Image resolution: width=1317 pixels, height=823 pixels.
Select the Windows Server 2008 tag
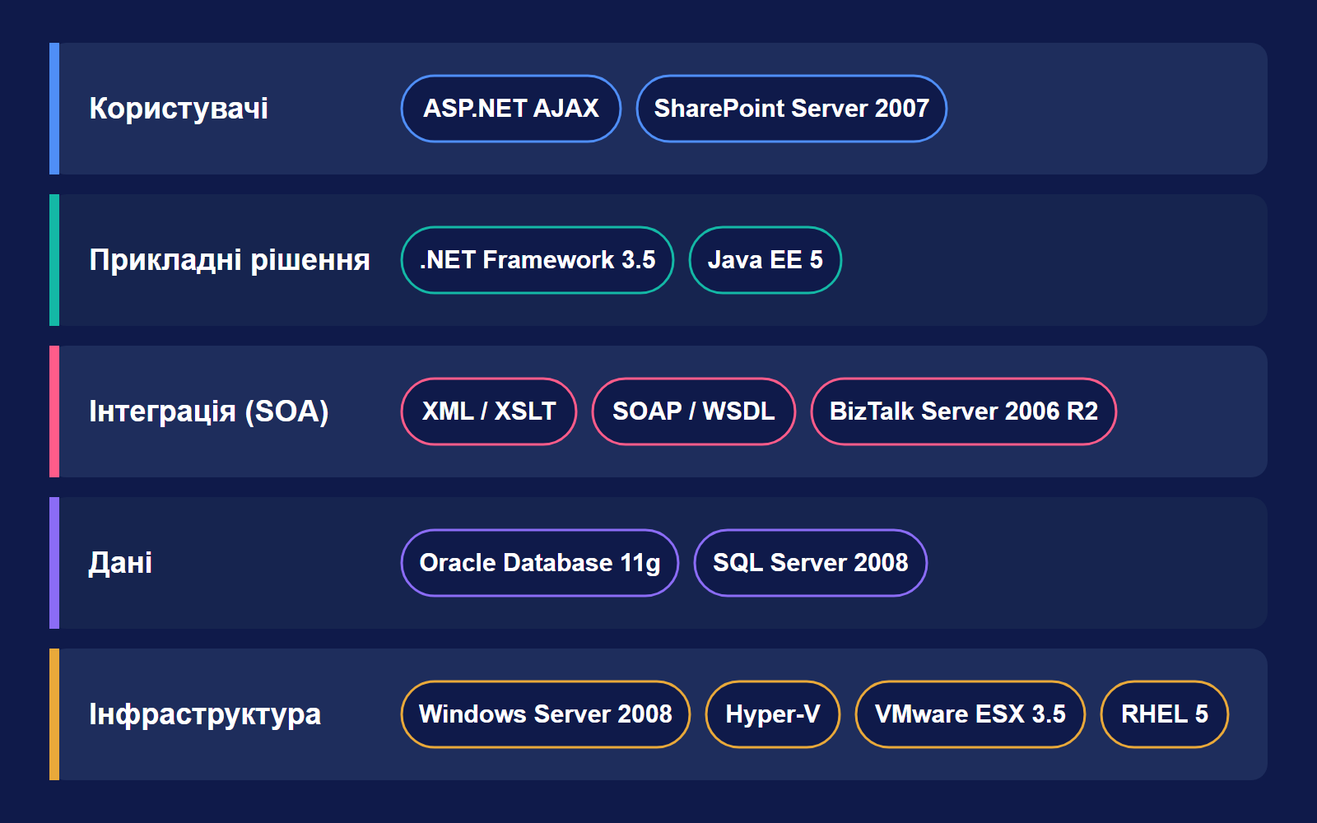coord(546,714)
